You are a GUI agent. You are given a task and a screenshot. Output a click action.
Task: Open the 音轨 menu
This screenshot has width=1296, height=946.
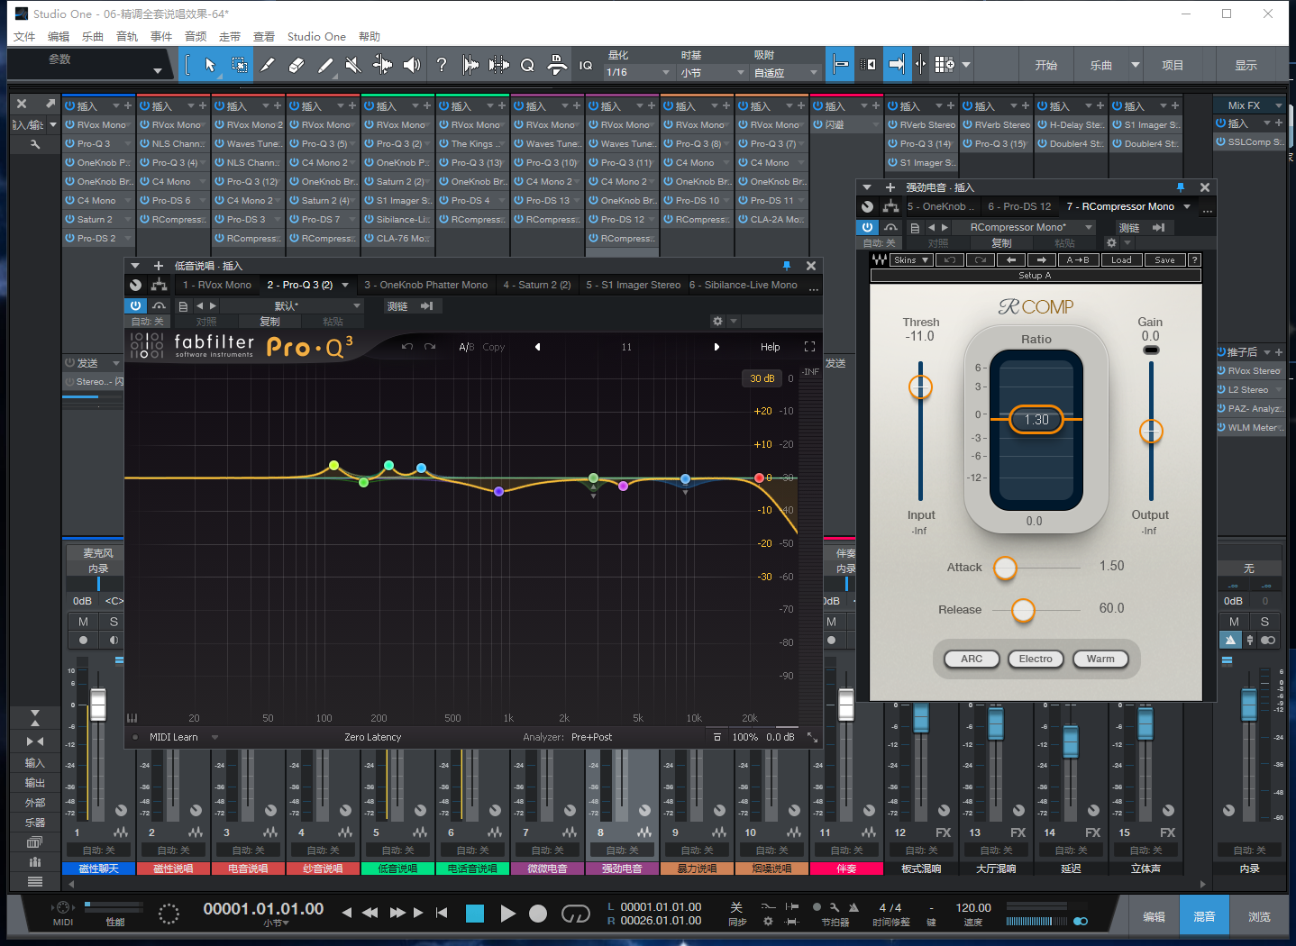[127, 37]
